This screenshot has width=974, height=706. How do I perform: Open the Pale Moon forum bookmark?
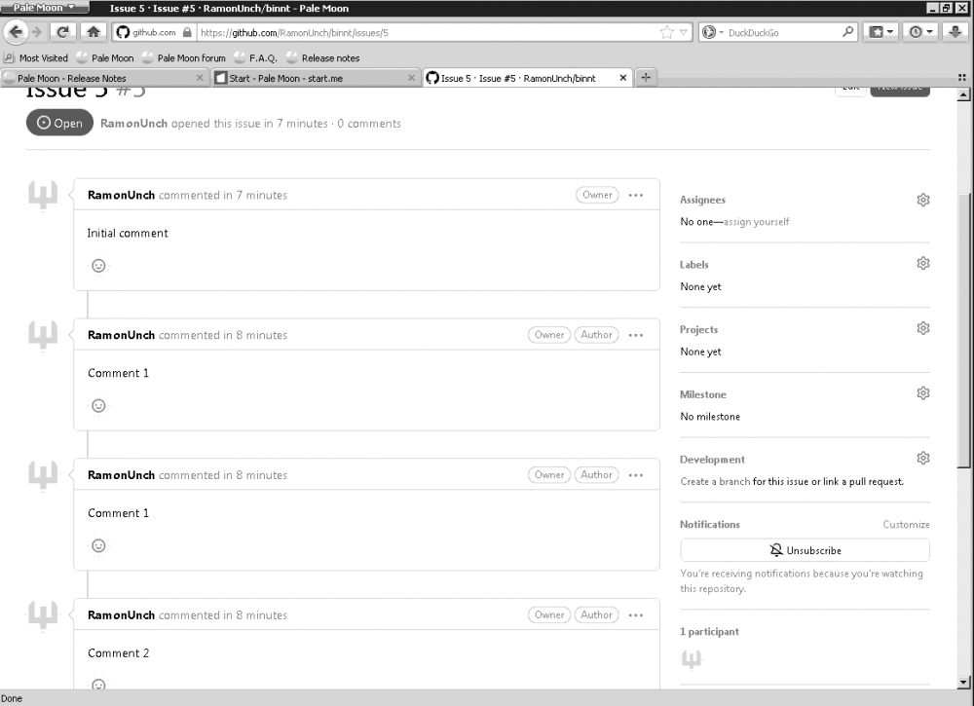click(184, 57)
